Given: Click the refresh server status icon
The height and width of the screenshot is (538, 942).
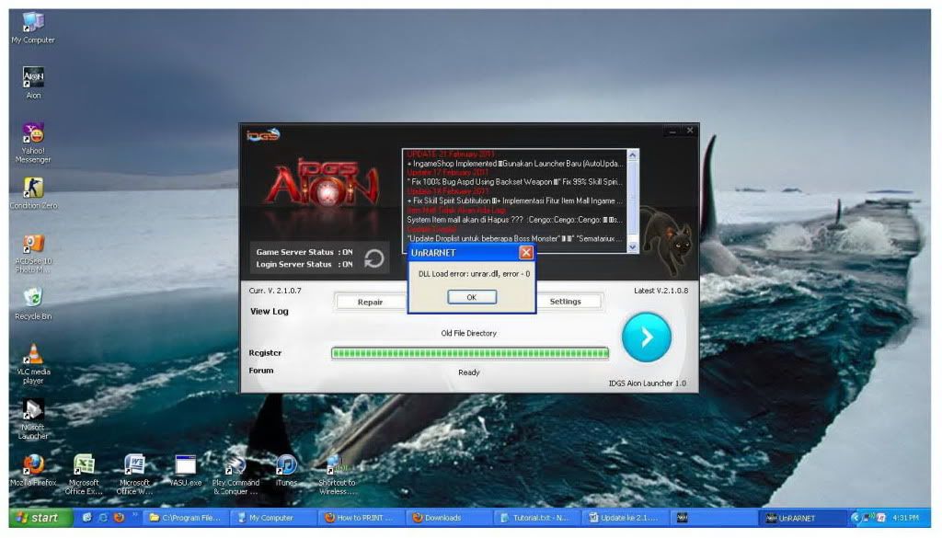Looking at the screenshot, I should point(373,258).
